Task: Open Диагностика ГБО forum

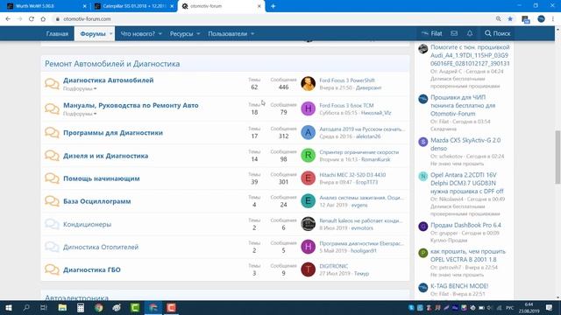Action: 91,269
